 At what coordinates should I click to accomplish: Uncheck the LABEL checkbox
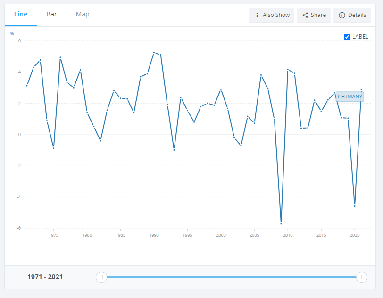point(347,37)
